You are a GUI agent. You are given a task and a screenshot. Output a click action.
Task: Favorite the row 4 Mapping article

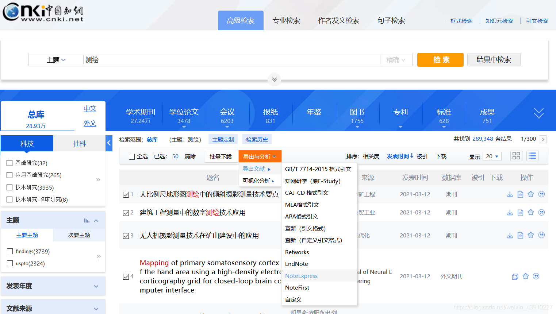pos(526,276)
